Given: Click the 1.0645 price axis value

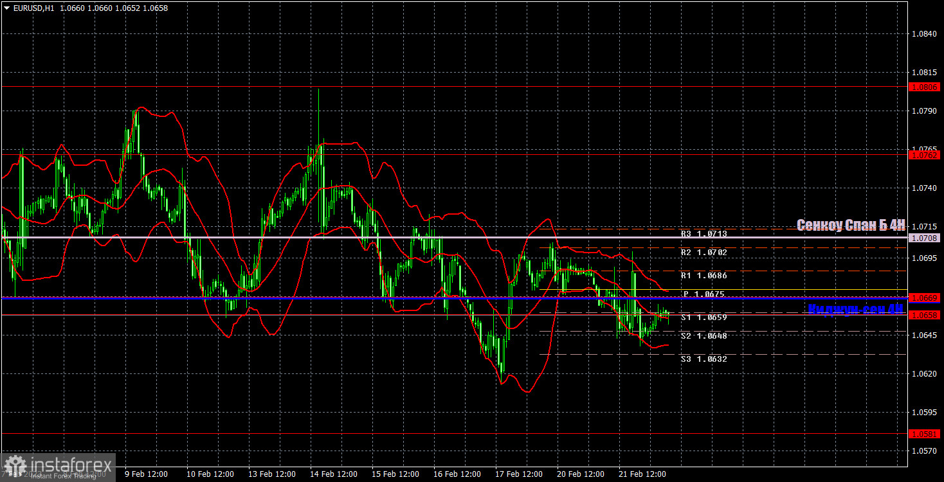Looking at the screenshot, I should (x=924, y=335).
